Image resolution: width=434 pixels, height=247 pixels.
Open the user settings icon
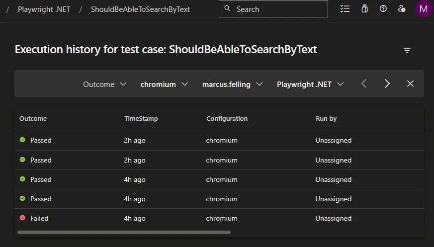click(x=402, y=9)
